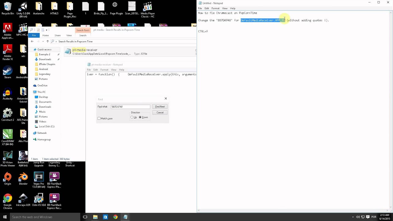Click Cancel in the Find dialog
Screen dimensions: 393x221
click(160, 112)
